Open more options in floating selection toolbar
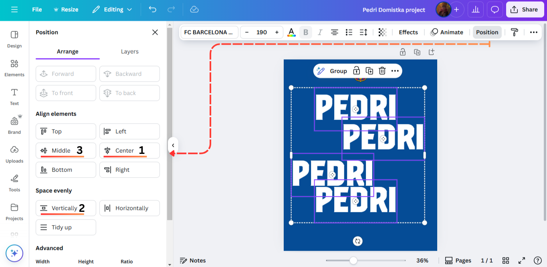The image size is (547, 267). pos(395,71)
